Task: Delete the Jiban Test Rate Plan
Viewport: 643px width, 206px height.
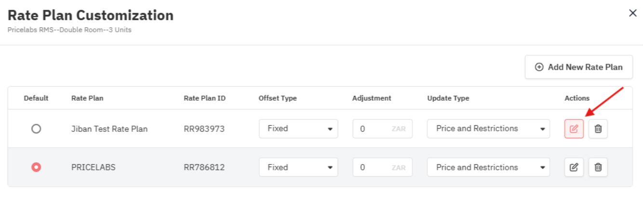Action: coord(598,129)
